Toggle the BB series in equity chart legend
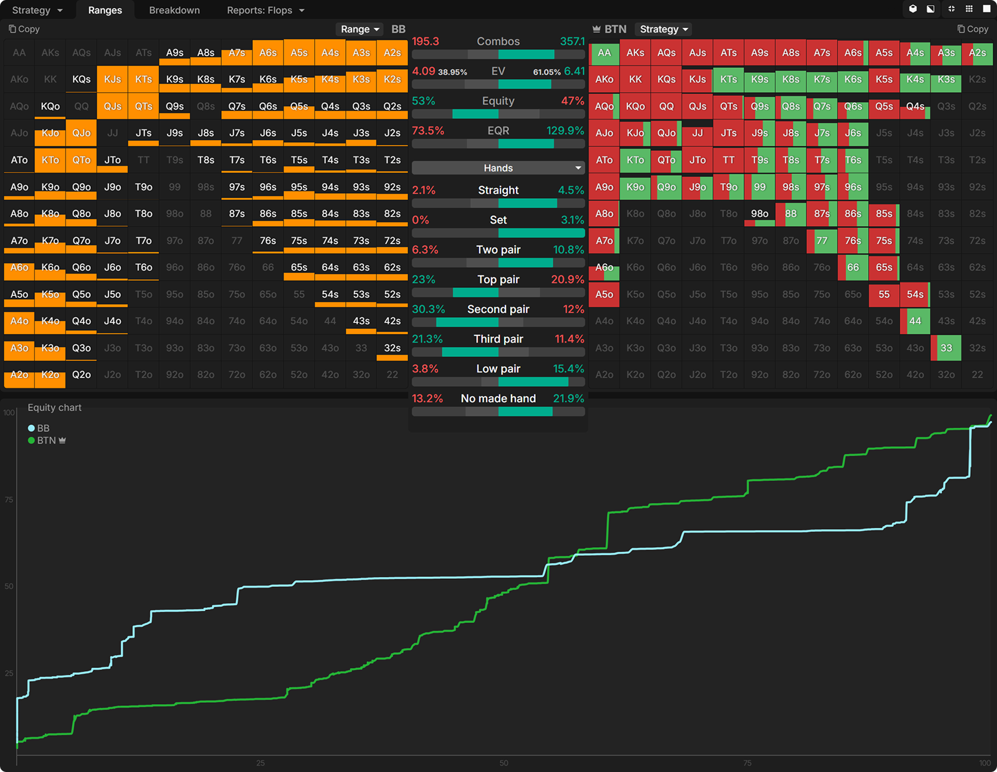Screen dimensions: 997x772 coord(39,428)
